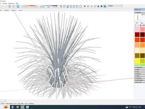Click the briefcase icon in the taskbar
This screenshot has width=145, height=109.
(x=6, y=107)
